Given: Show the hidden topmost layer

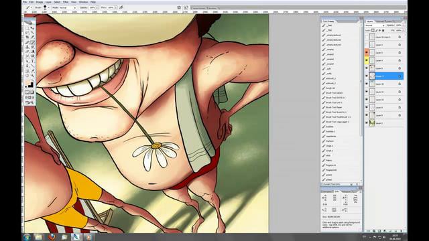Looking at the screenshot, I should point(367,37).
